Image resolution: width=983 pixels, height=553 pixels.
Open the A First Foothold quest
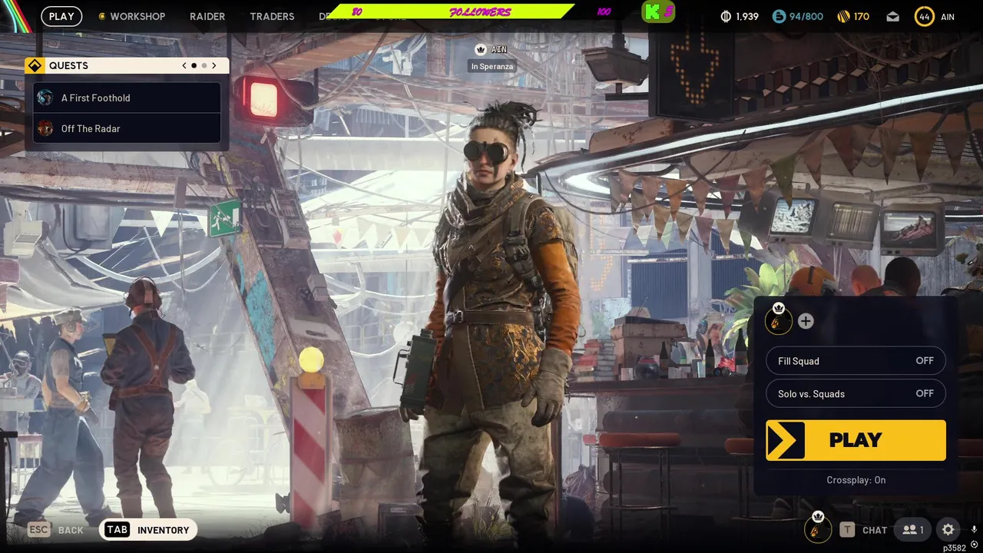(x=127, y=98)
